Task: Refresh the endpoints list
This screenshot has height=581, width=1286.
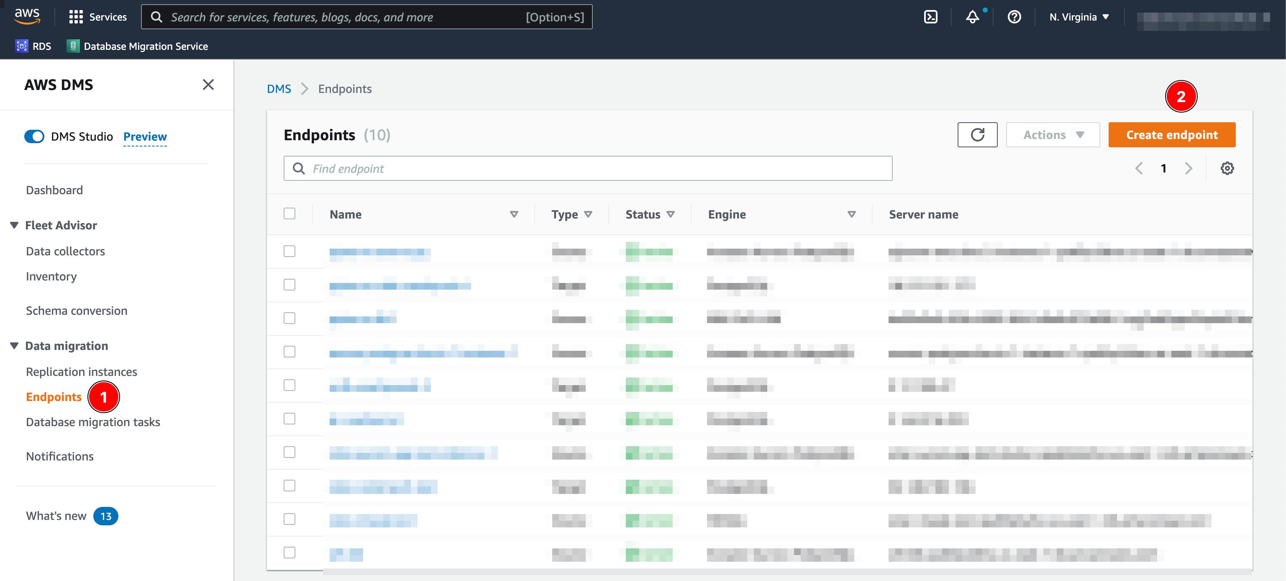Action: pos(977,135)
